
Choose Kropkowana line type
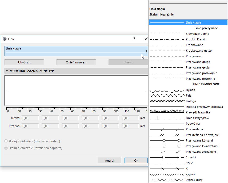(x=188, y=45)
